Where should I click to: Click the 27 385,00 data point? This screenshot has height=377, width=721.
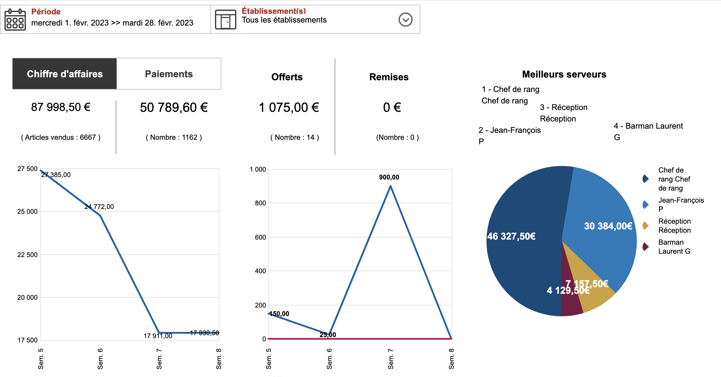coord(41,170)
